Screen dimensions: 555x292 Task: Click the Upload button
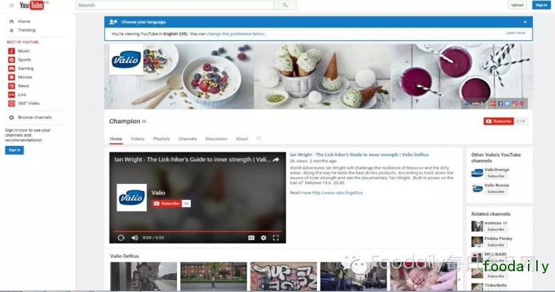click(x=517, y=6)
